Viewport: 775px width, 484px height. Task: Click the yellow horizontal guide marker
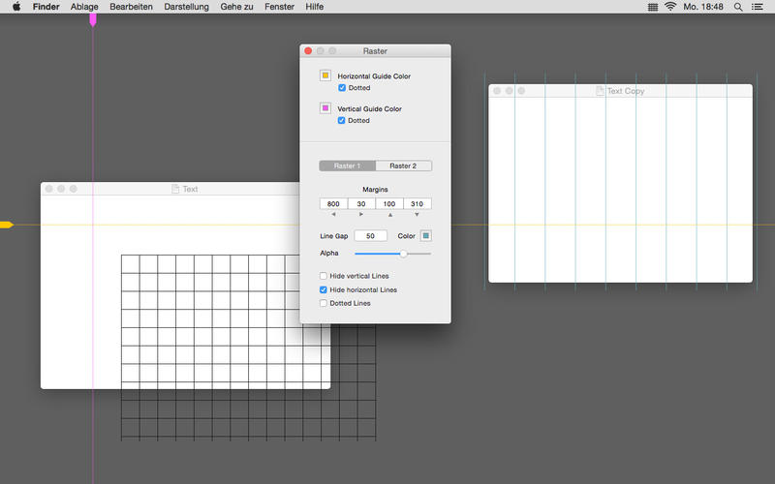[7, 225]
